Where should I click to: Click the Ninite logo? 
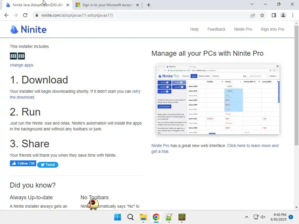28,29
